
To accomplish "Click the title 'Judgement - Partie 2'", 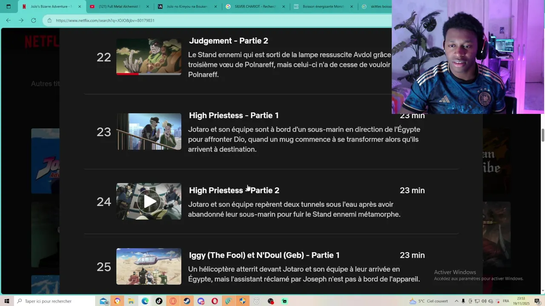I will coord(228,41).
